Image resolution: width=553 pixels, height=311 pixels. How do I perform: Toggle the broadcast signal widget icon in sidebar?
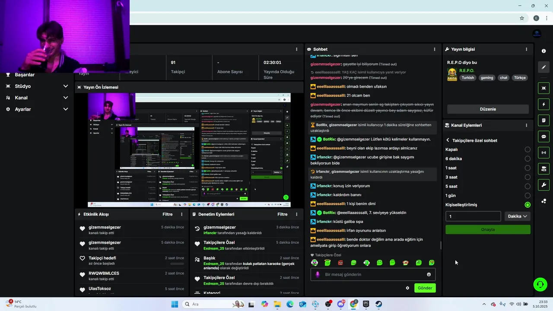[543, 152]
